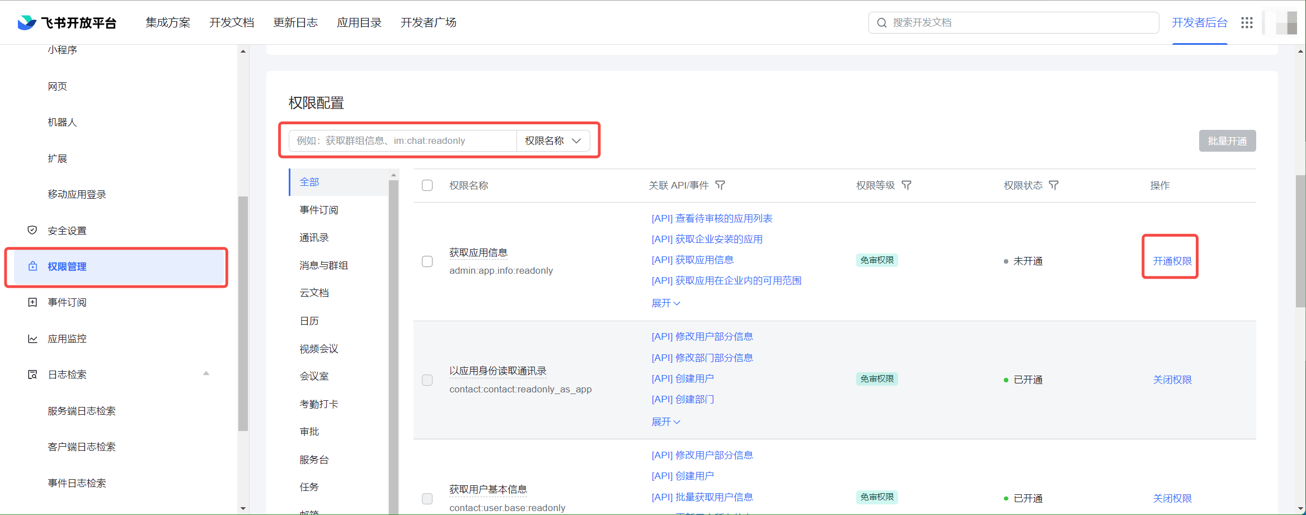This screenshot has height=515, width=1306.
Task: Select the 消息与群组 permission category
Action: (x=323, y=265)
